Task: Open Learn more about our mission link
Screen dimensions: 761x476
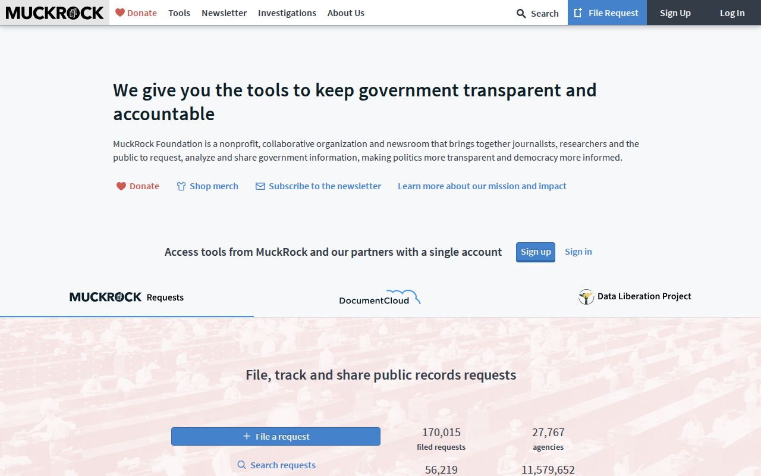Action: (x=482, y=186)
